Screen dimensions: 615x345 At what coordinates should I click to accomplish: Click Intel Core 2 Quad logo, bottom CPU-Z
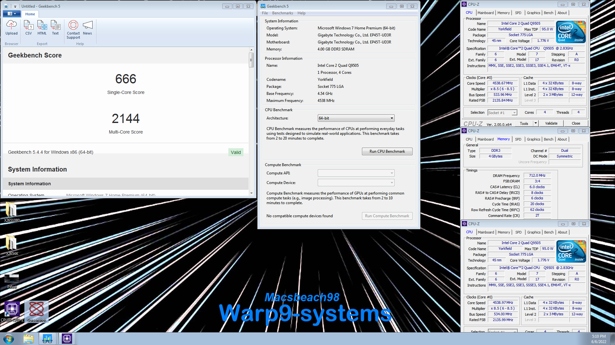[x=571, y=251]
